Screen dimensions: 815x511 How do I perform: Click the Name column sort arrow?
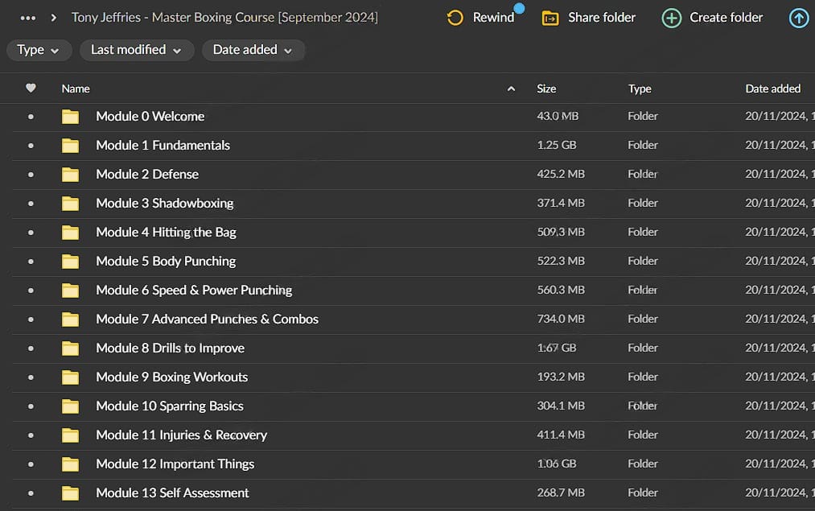click(x=511, y=89)
